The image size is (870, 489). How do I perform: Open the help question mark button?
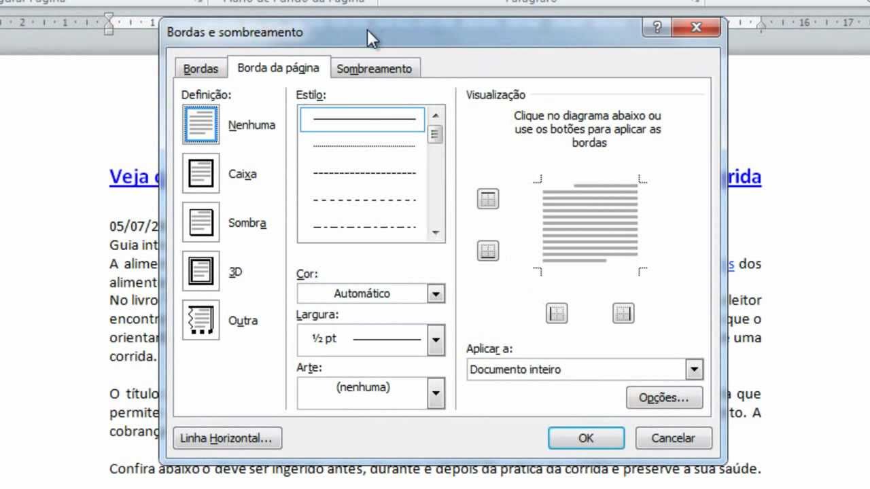pos(657,27)
